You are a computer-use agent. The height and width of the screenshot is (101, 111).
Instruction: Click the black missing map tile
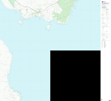point(75,76)
